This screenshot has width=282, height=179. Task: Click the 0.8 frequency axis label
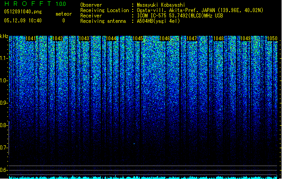coord(4,125)
